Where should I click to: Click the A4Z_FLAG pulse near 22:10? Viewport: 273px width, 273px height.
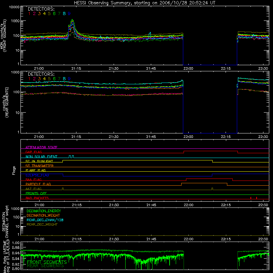coord(212,189)
